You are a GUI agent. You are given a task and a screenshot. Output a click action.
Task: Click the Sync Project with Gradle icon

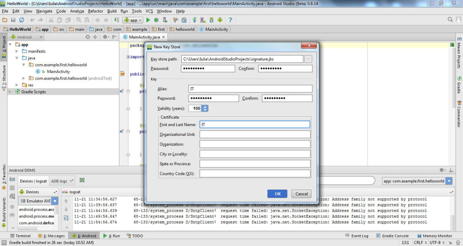[194, 20]
